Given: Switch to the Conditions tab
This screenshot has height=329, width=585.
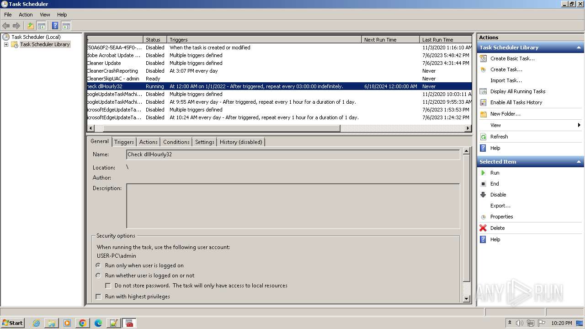Looking at the screenshot, I should coord(176,142).
